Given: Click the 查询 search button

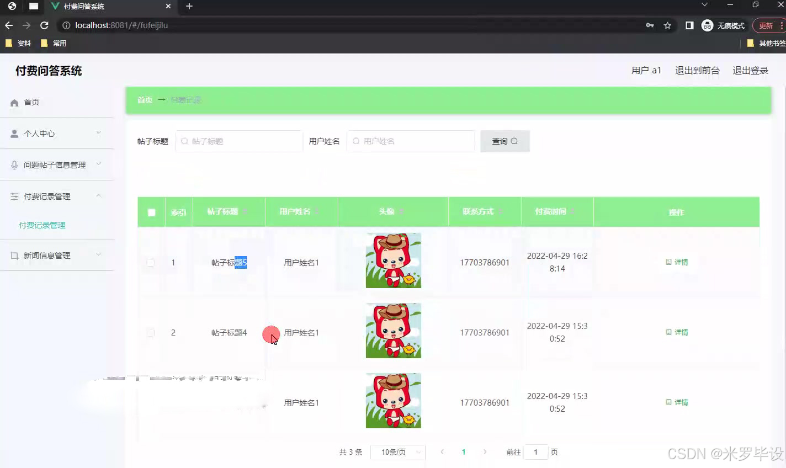Looking at the screenshot, I should tap(504, 141).
